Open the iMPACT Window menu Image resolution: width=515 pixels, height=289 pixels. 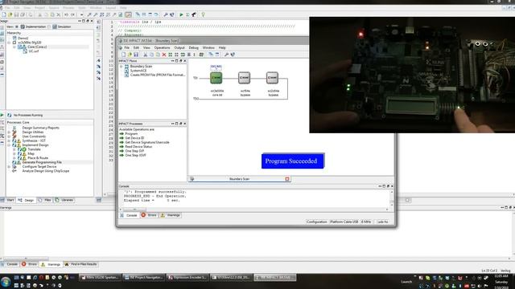(208, 48)
